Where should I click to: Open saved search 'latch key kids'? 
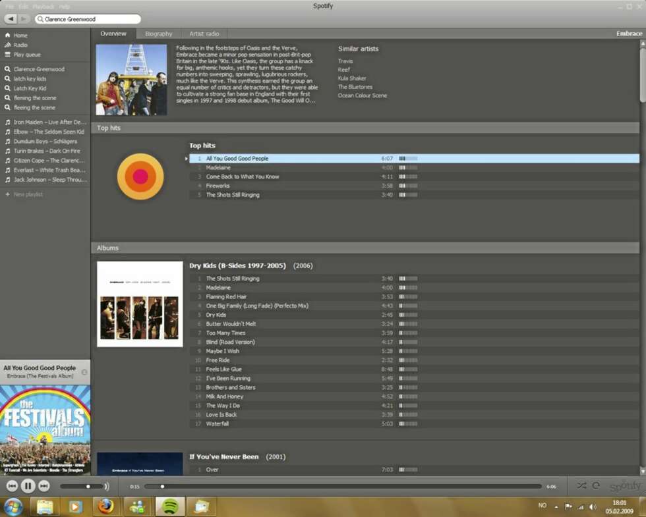point(30,78)
